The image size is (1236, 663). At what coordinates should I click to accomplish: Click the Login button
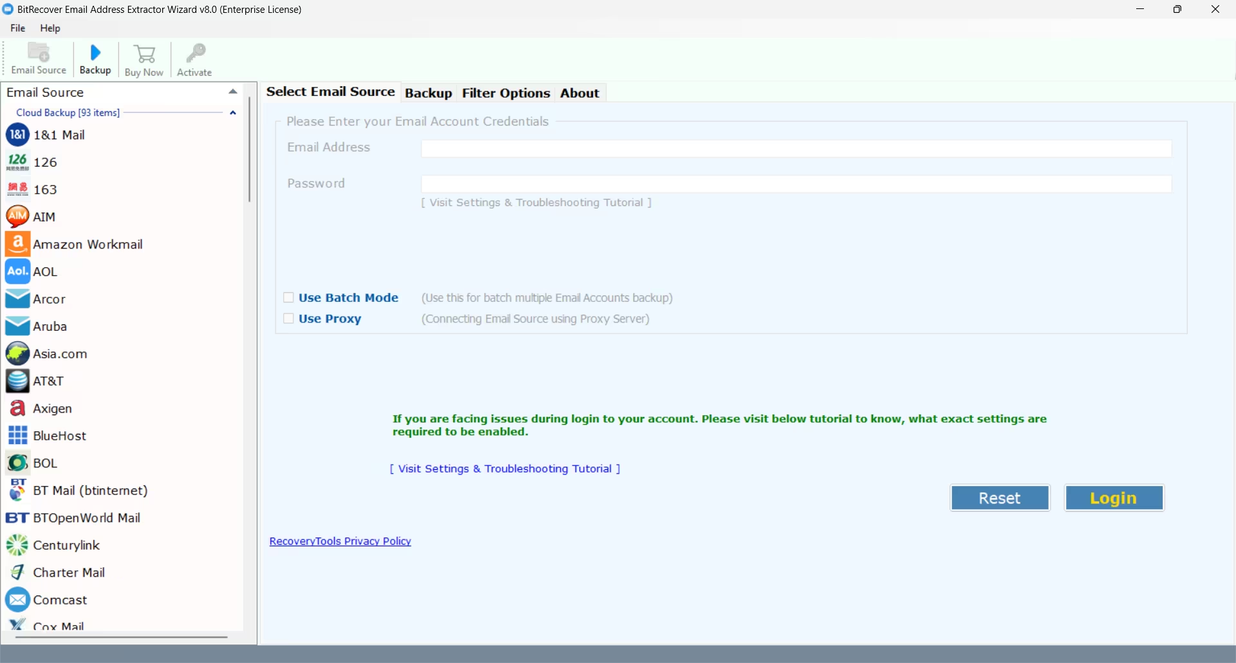click(x=1114, y=498)
